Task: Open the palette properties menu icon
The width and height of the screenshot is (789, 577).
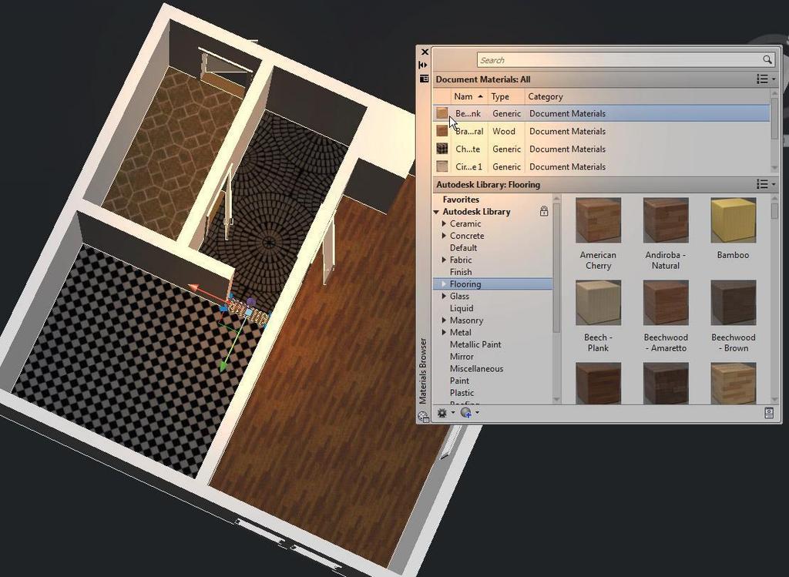Action: (425, 79)
